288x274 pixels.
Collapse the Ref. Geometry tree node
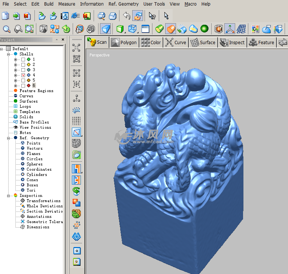pyautogui.click(x=8, y=138)
